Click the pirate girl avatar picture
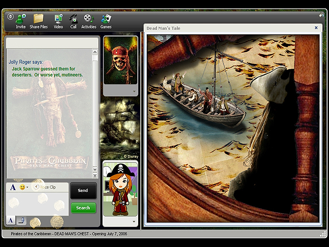This screenshot has width=329, height=247. click(x=120, y=189)
